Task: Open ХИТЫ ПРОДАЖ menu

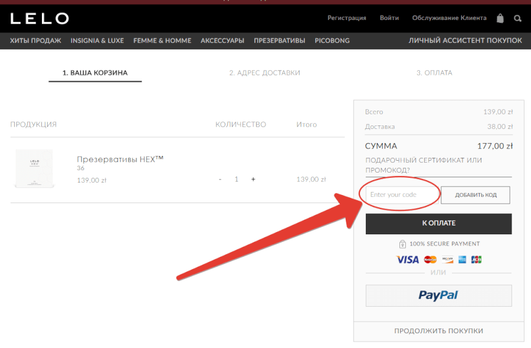Action: click(x=35, y=41)
